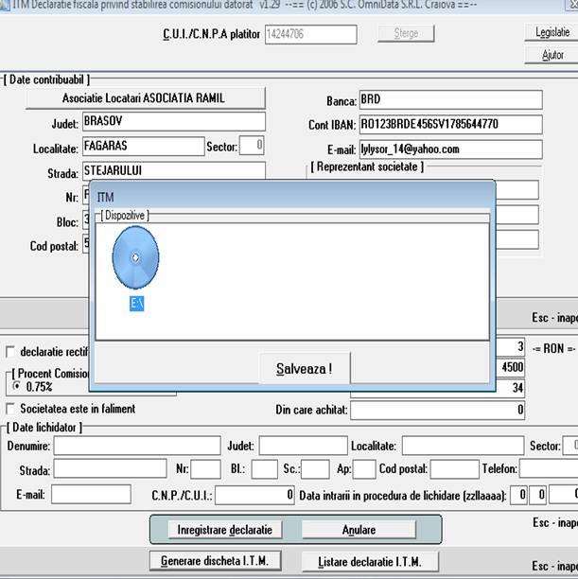The height and width of the screenshot is (579, 578).
Task: Edit the Localitate field with FAGARAS
Action: click(143, 147)
